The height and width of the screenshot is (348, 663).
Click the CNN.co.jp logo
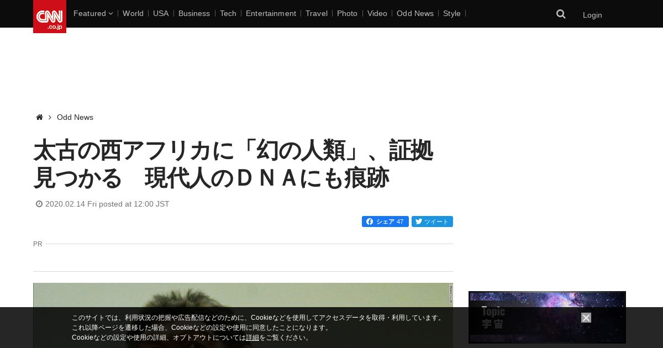[x=50, y=17]
